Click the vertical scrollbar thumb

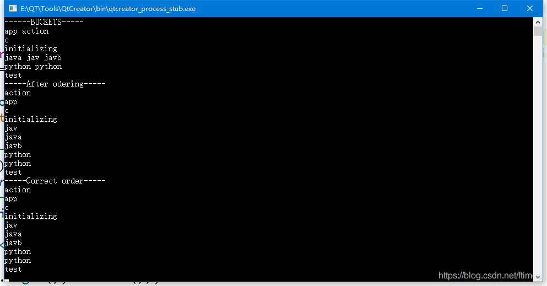coord(538,31)
